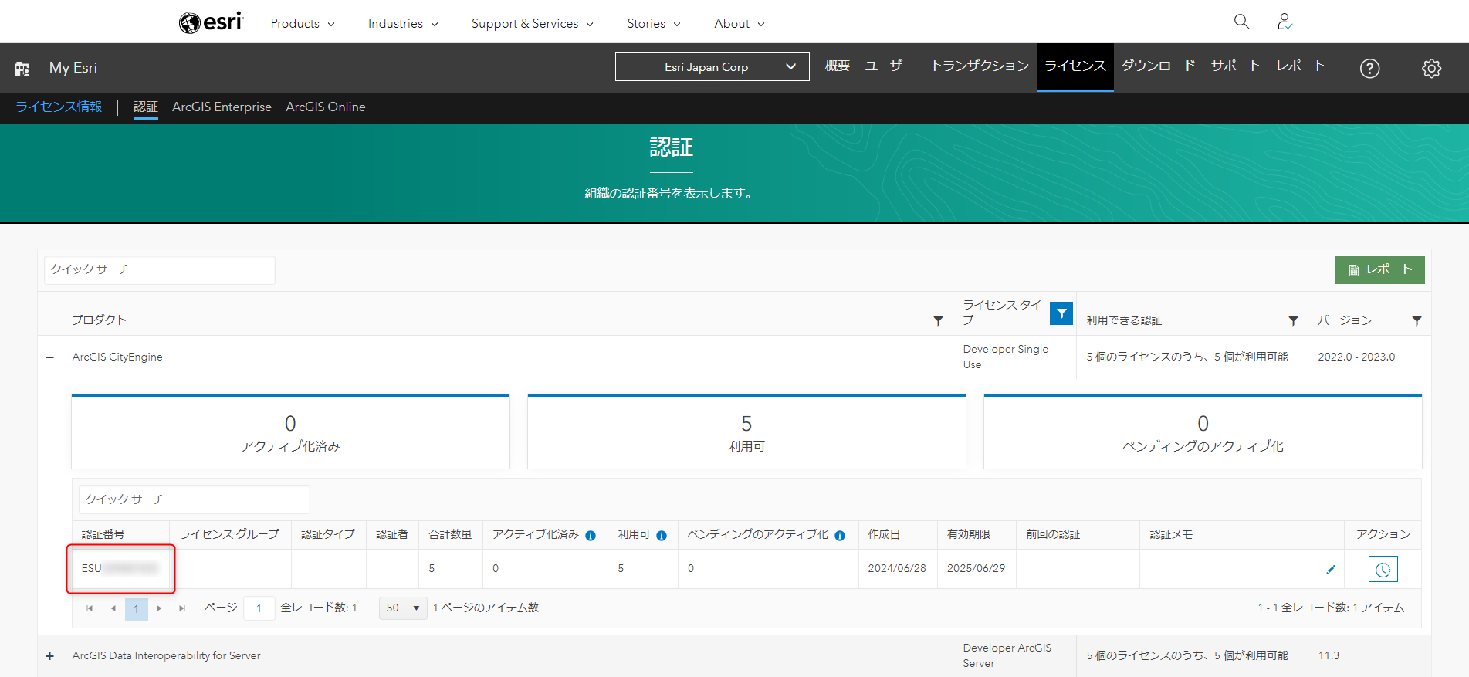The width and height of the screenshot is (1469, 677).
Task: Select the ライセンス tab
Action: tap(1075, 66)
